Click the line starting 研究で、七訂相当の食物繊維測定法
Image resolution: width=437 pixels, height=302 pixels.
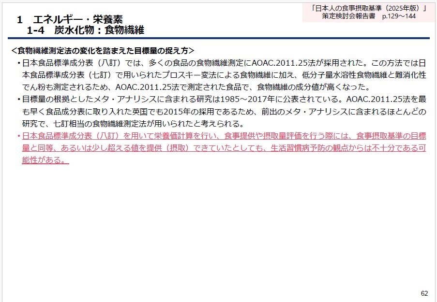pyautogui.click(x=133, y=124)
